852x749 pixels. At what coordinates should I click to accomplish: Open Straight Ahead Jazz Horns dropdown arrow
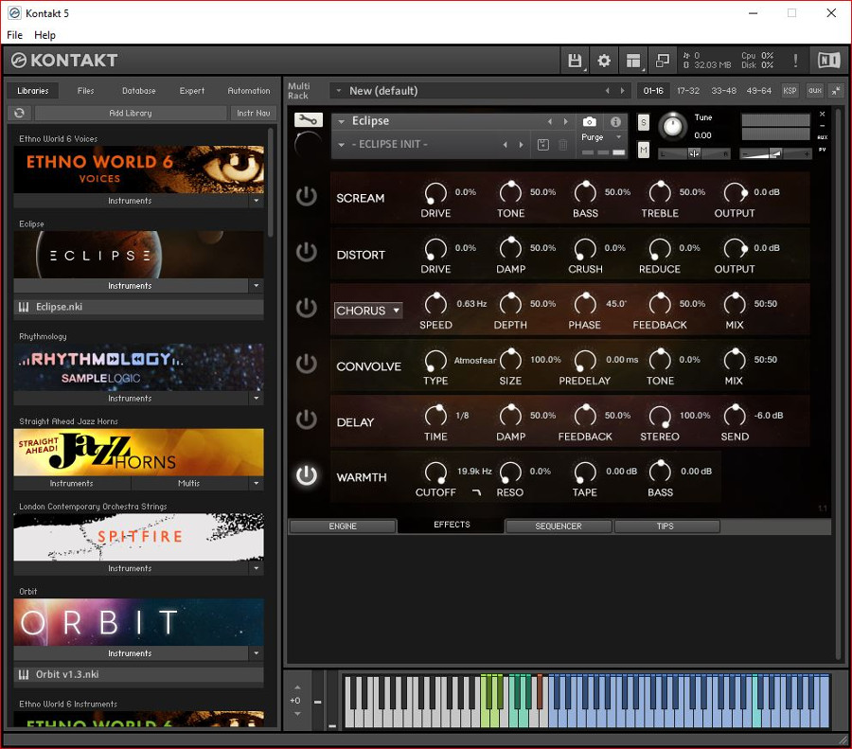[x=257, y=483]
